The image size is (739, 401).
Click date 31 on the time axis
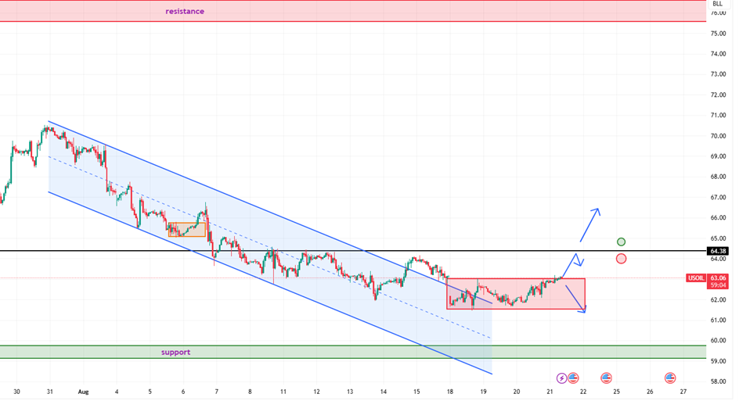[x=50, y=392]
